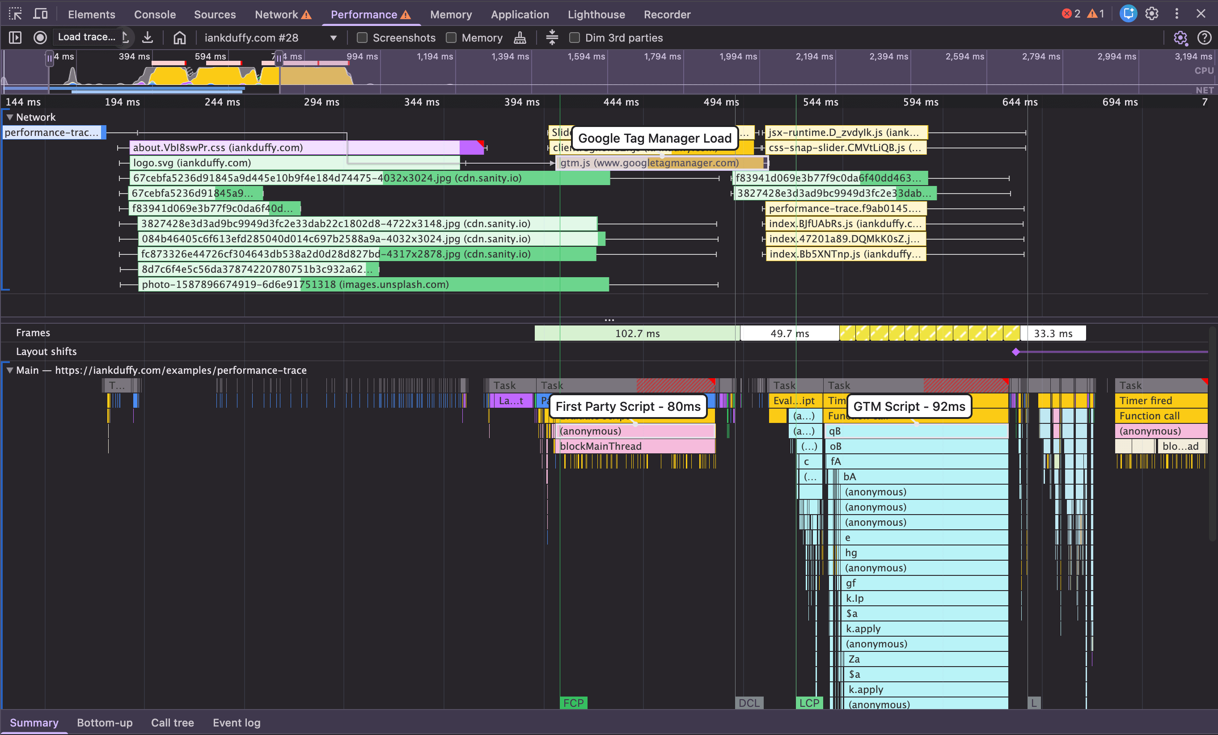
Task: Toggle the device emulation icon
Action: point(40,14)
